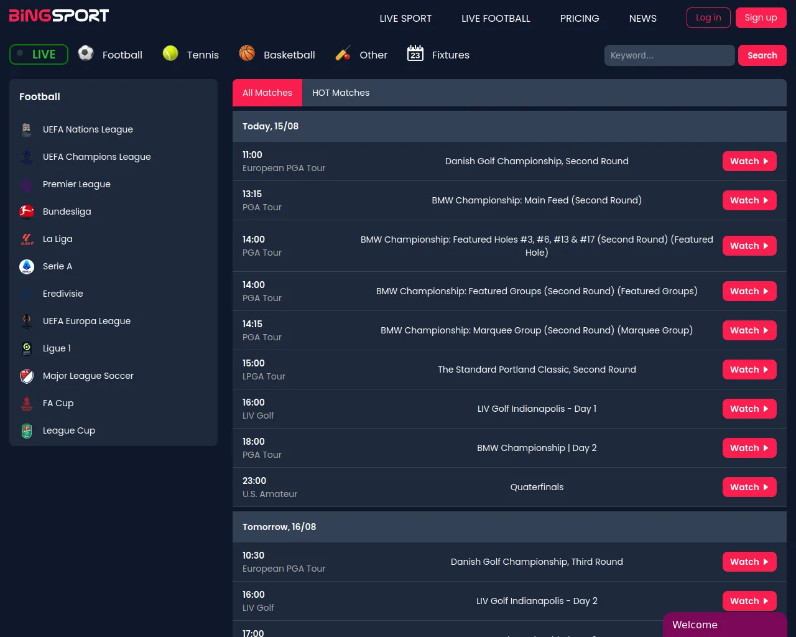Click the Log in button
796x637 pixels.
click(x=708, y=17)
